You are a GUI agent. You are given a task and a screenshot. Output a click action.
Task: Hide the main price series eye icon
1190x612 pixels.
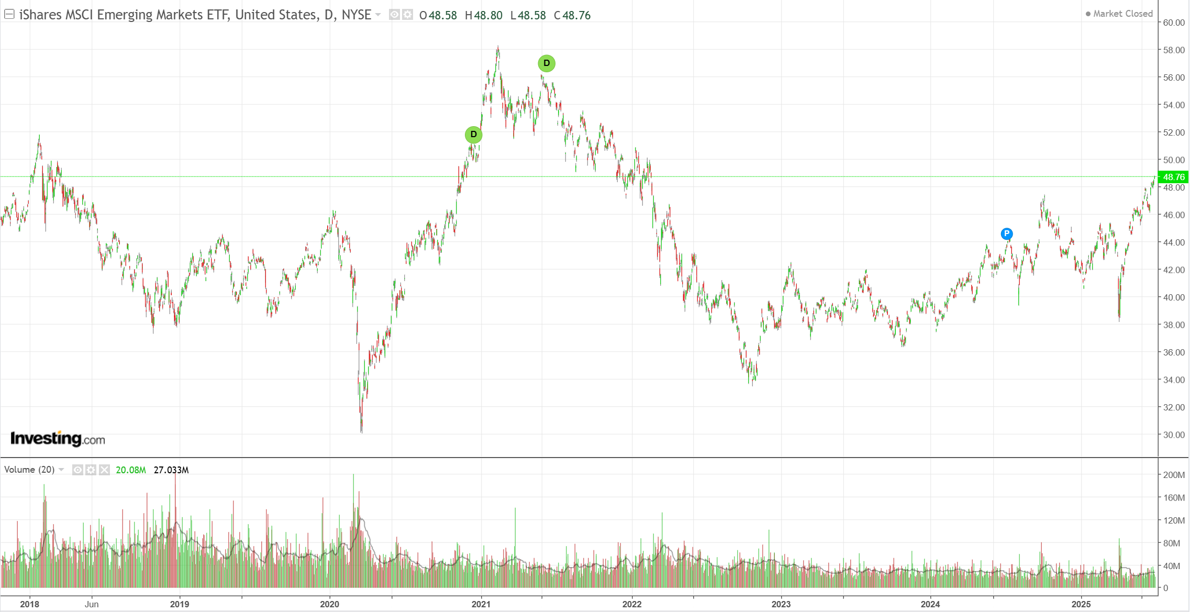pyautogui.click(x=395, y=15)
